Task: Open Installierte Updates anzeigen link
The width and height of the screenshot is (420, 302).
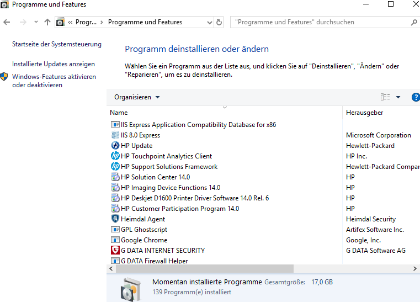Action: pyautogui.click(x=54, y=64)
